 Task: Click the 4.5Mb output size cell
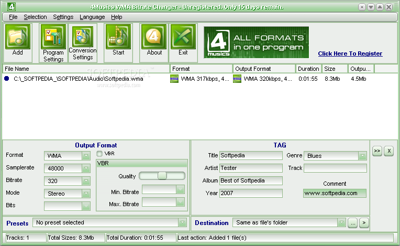(x=359, y=79)
